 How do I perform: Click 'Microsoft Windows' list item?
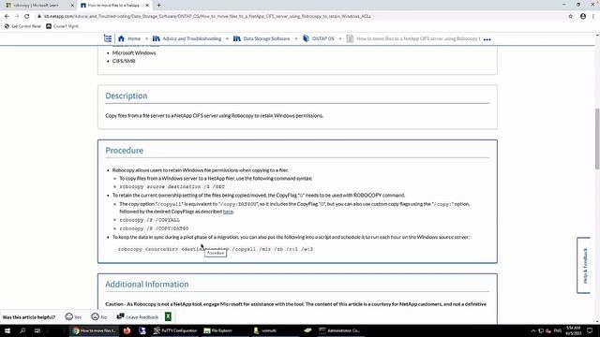point(134,53)
